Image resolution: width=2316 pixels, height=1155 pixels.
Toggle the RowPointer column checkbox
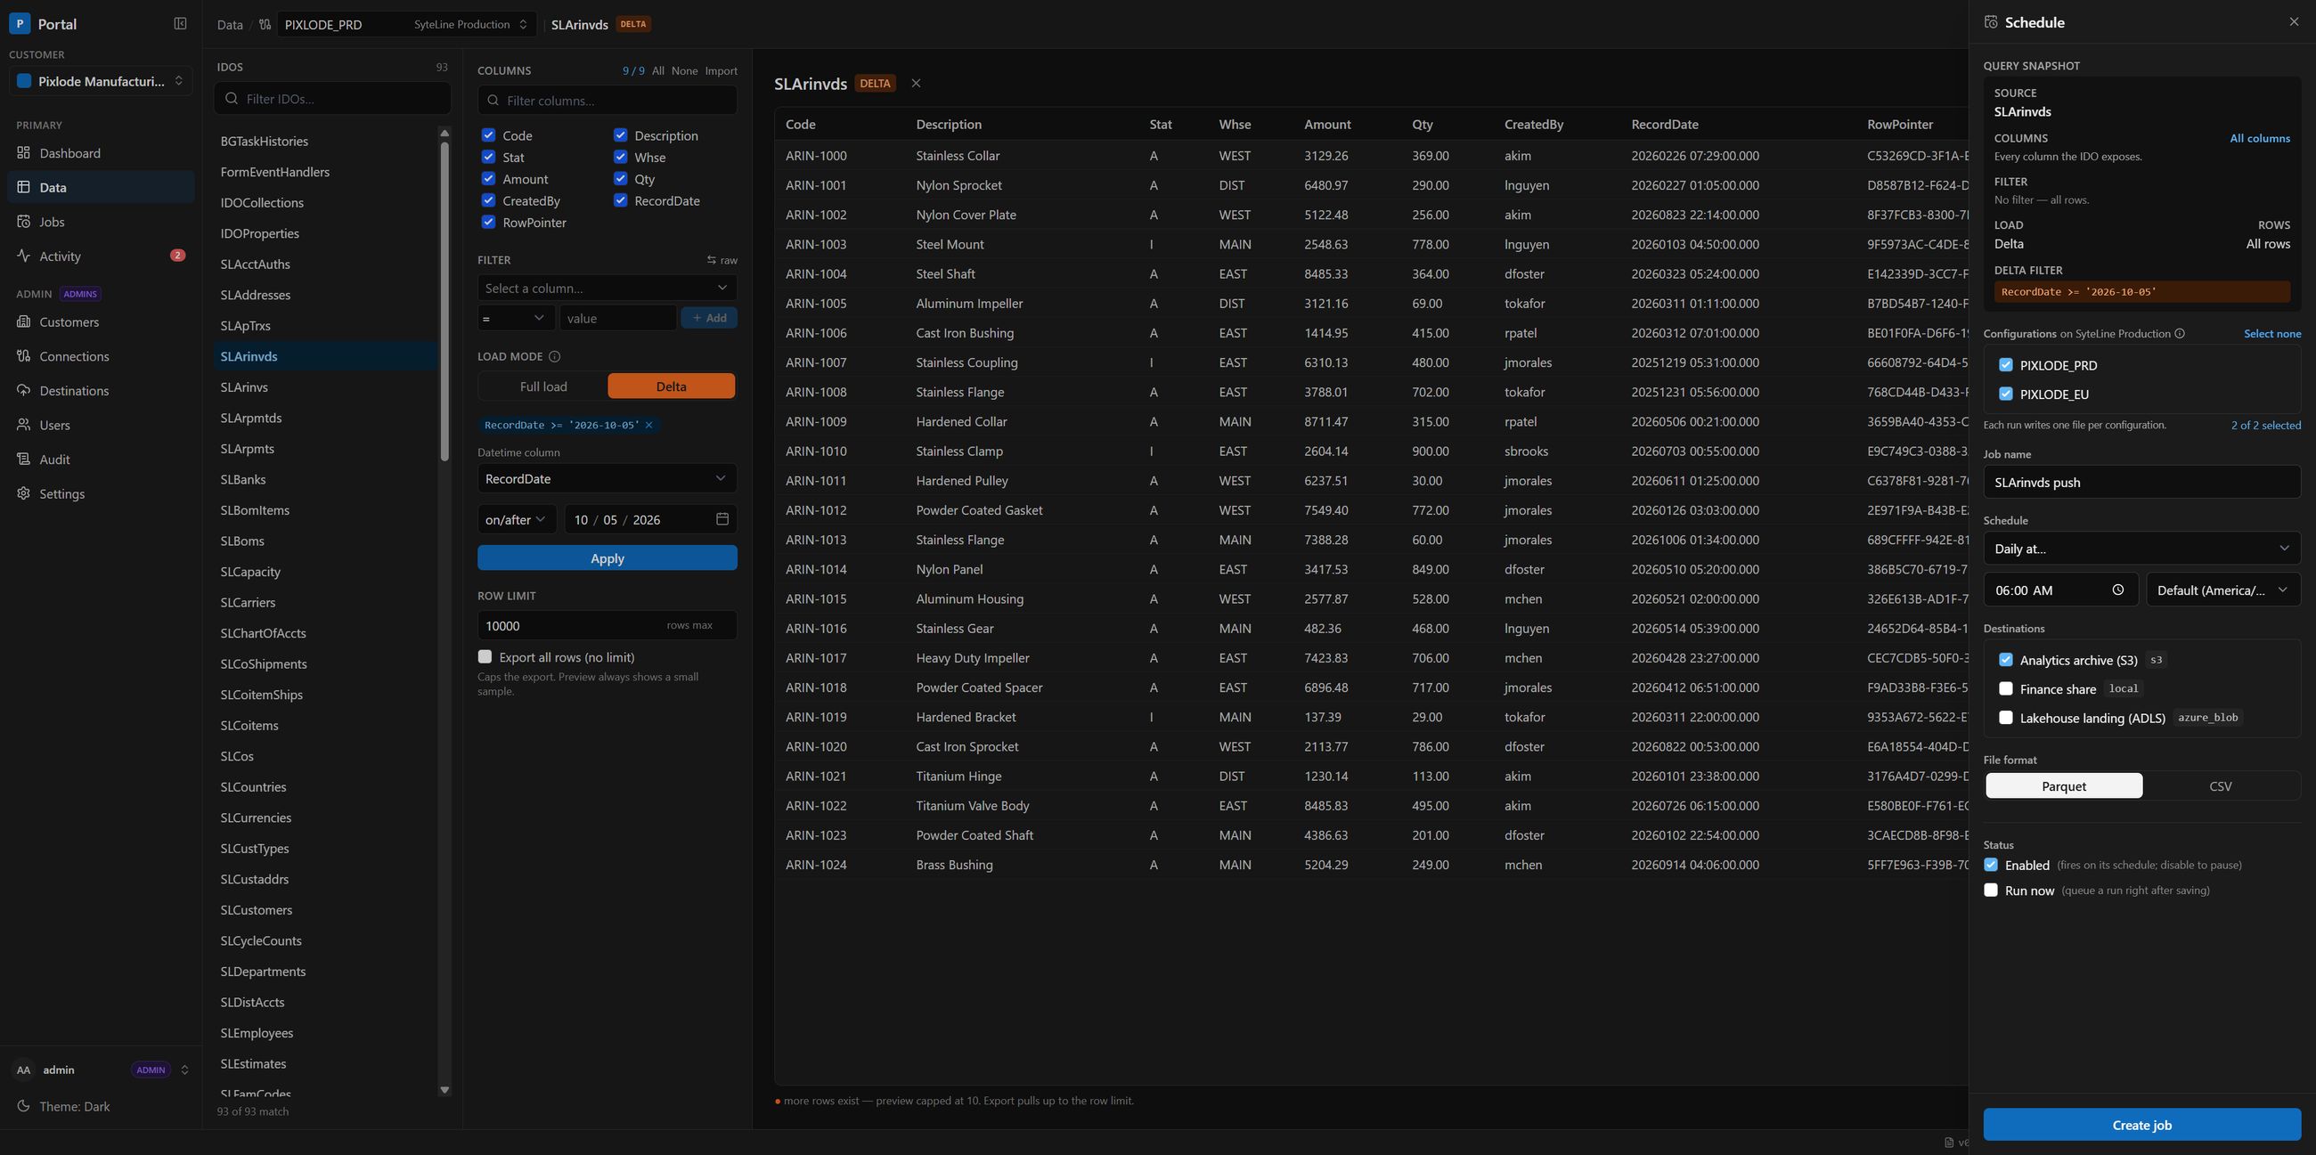(488, 222)
